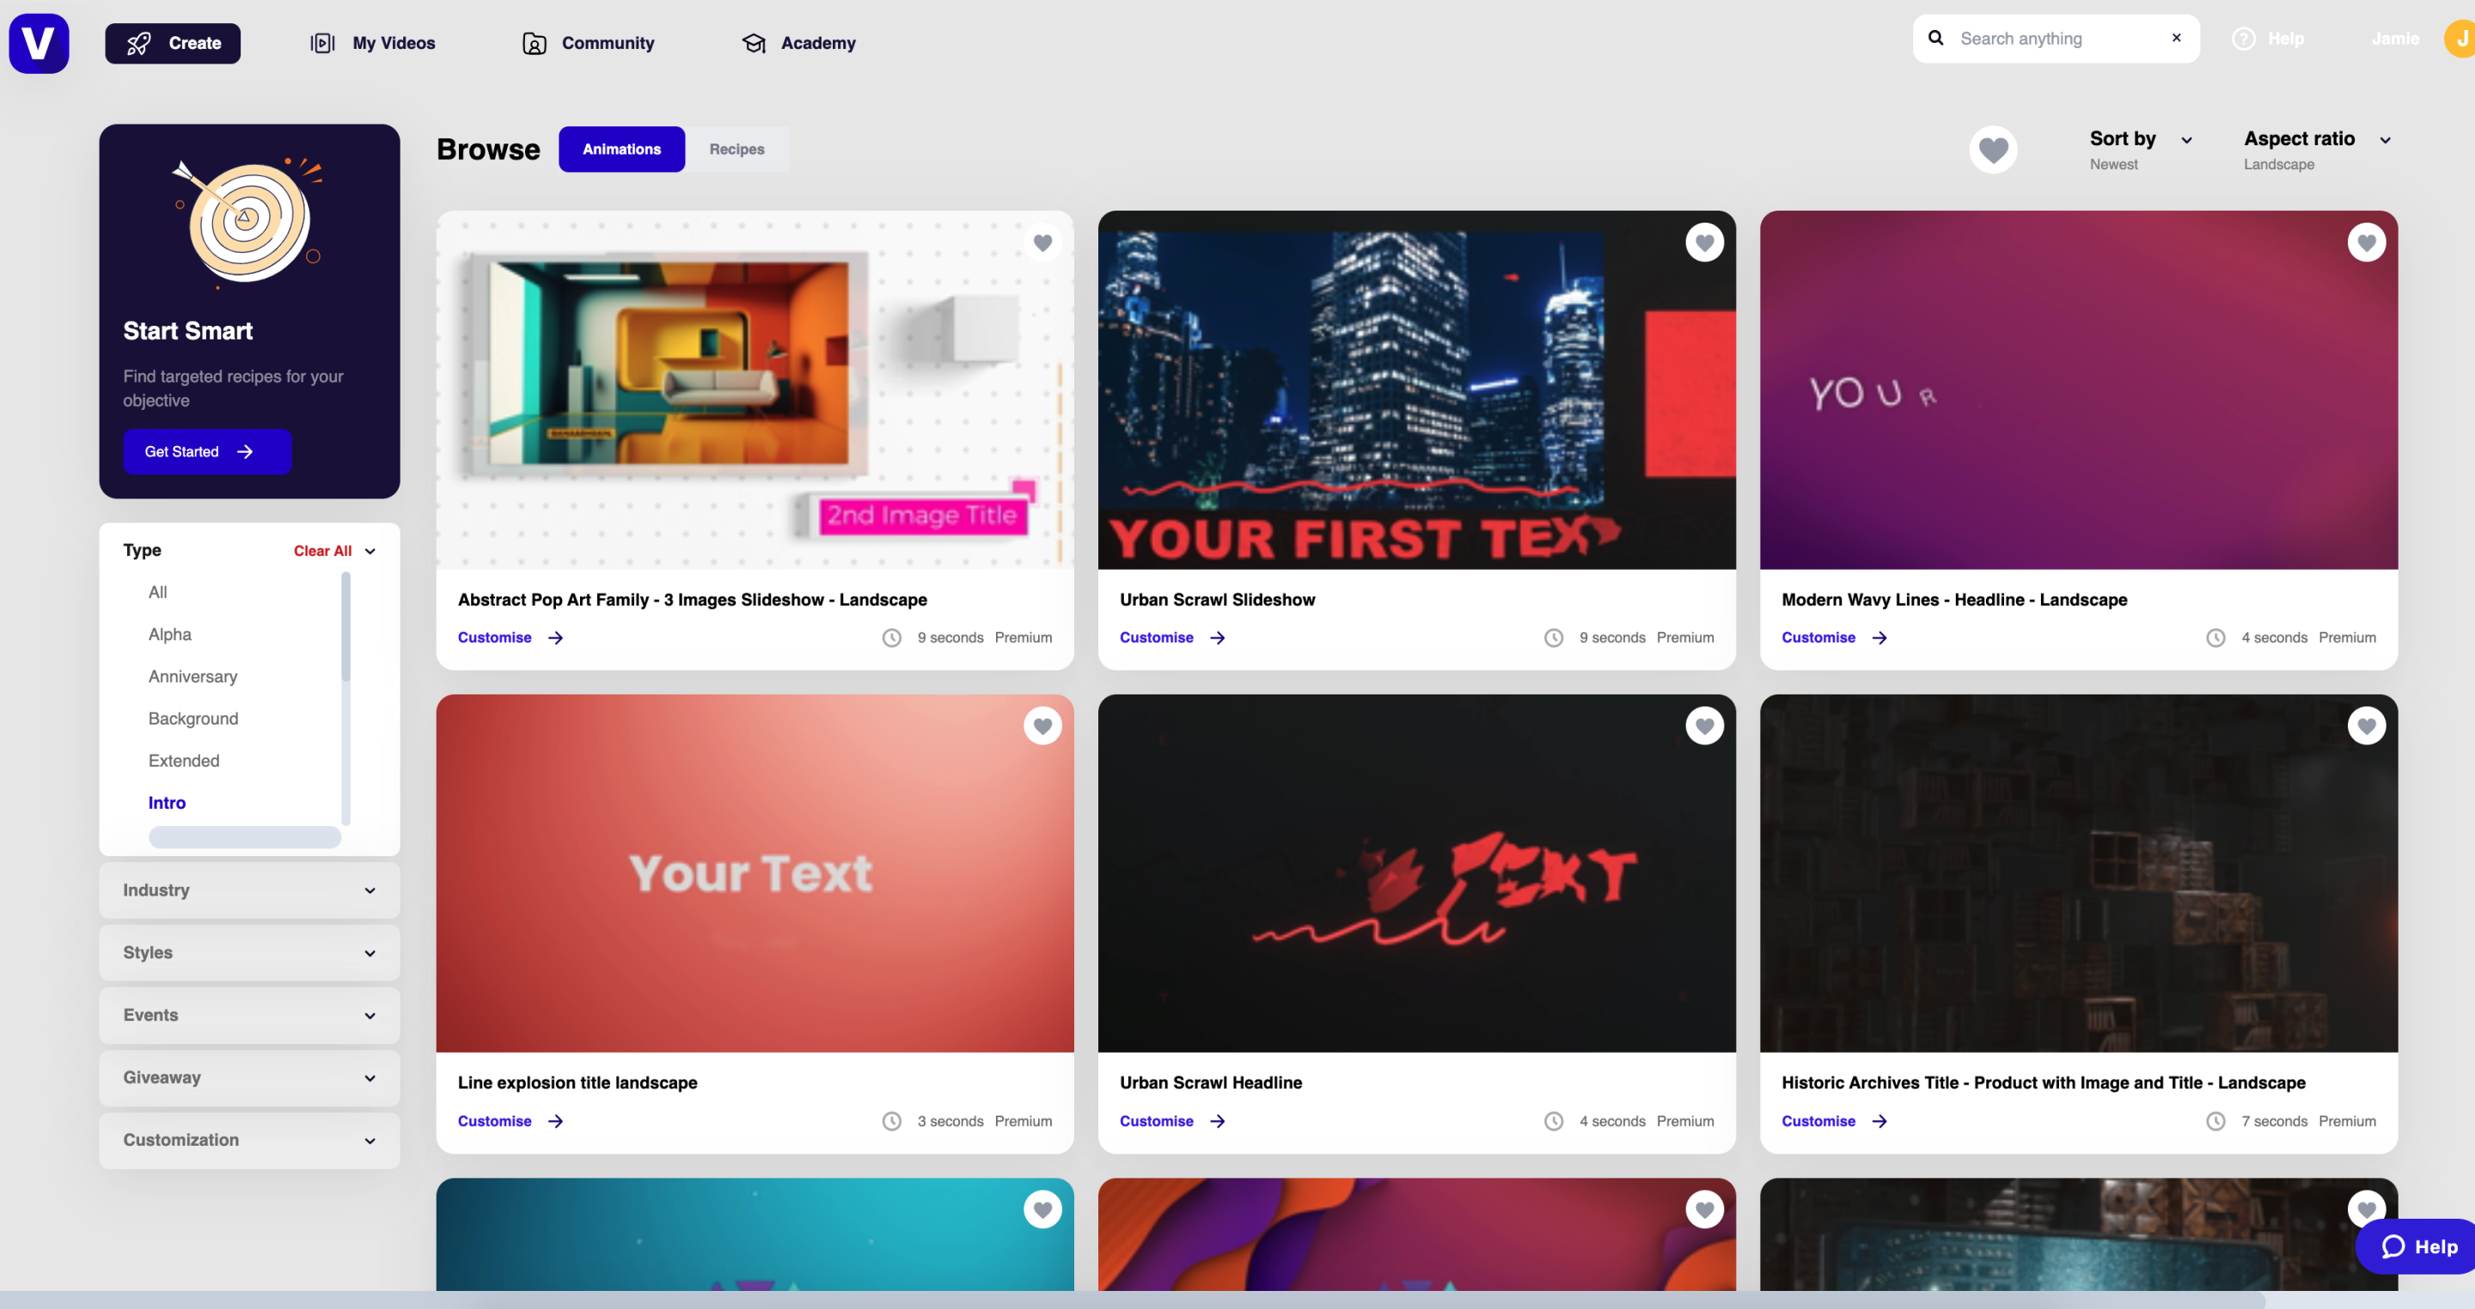
Task: Select the Animations tab
Action: tap(621, 149)
